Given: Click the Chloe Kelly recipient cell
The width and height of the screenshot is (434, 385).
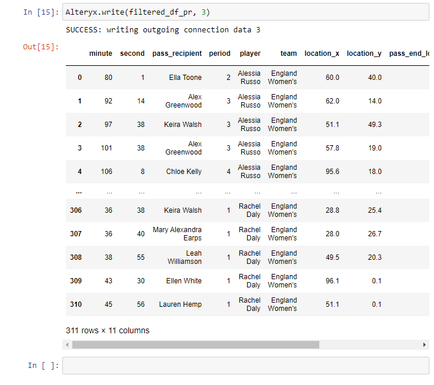Looking at the screenshot, I should click(x=183, y=172).
